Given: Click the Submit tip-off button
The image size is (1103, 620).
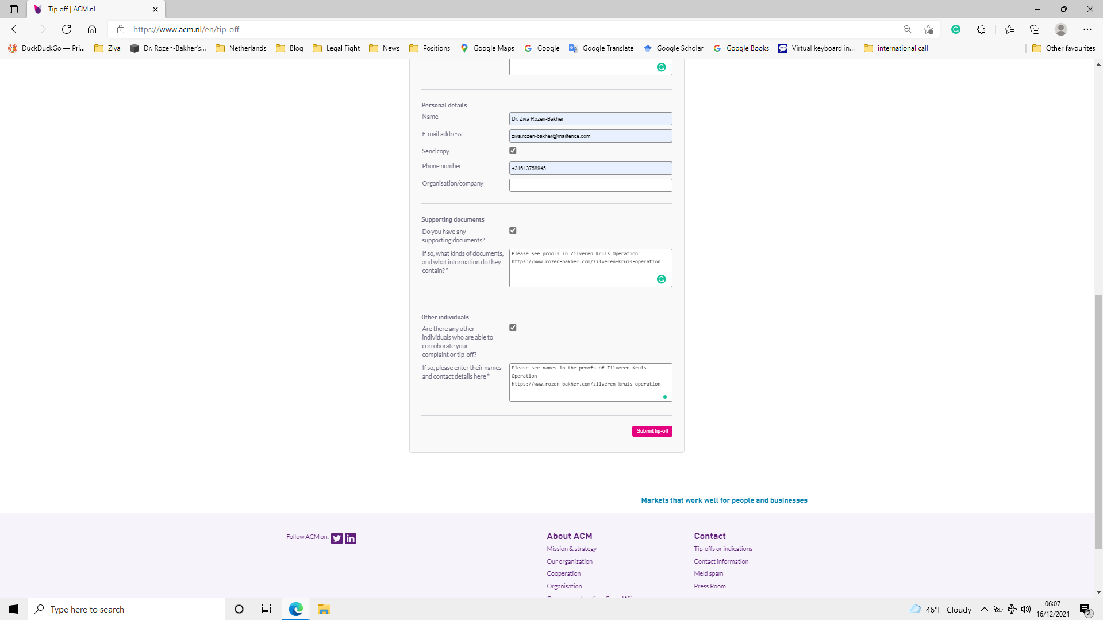Looking at the screenshot, I should (652, 430).
